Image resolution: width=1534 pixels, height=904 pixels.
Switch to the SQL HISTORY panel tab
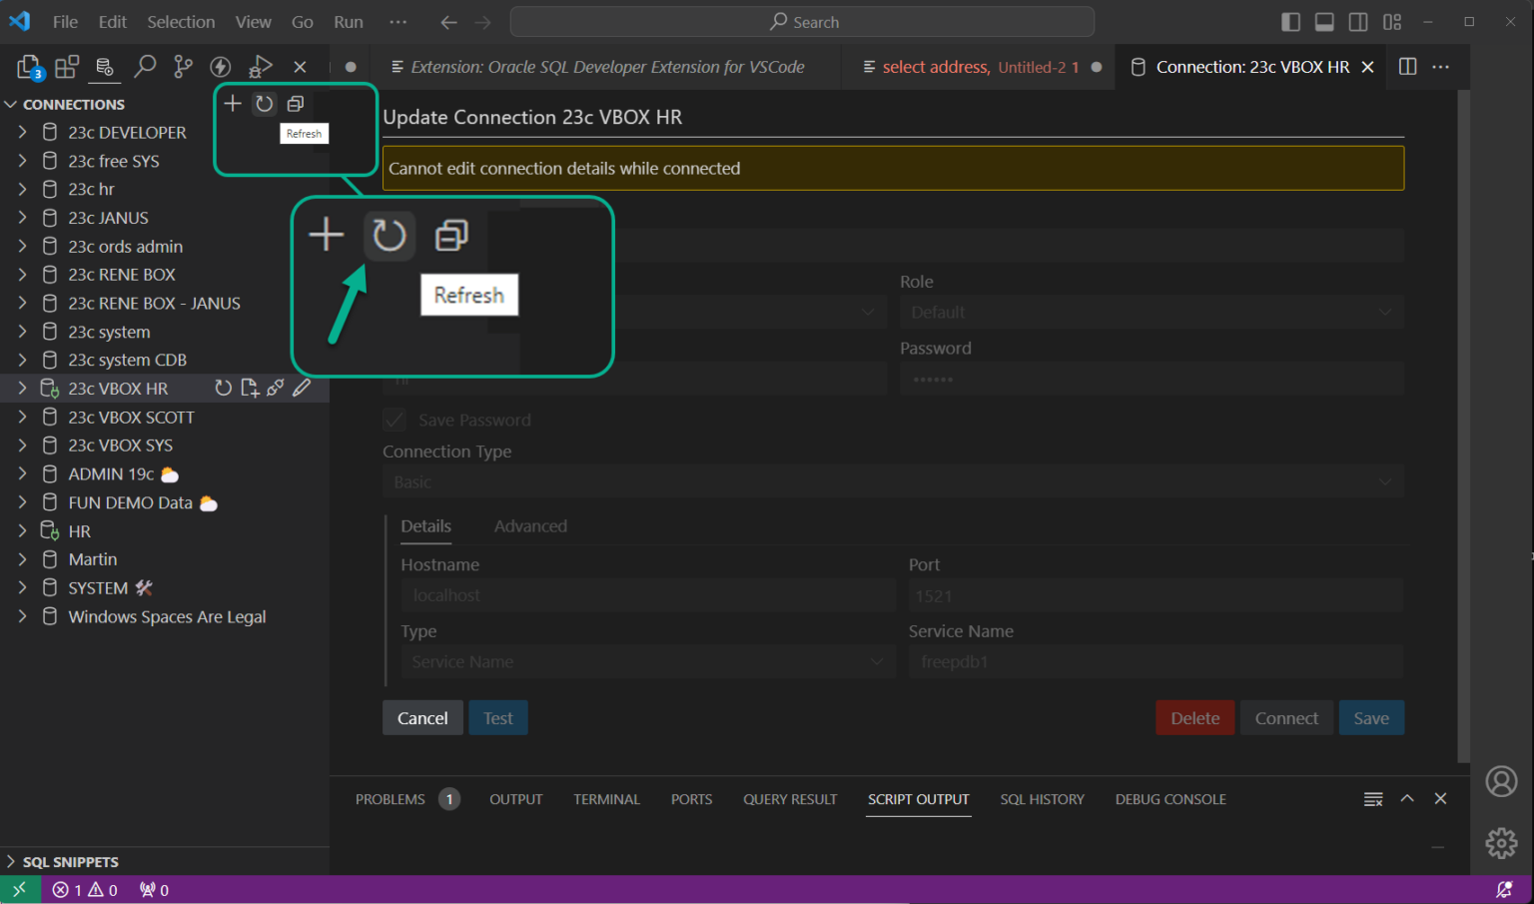pyautogui.click(x=1042, y=799)
